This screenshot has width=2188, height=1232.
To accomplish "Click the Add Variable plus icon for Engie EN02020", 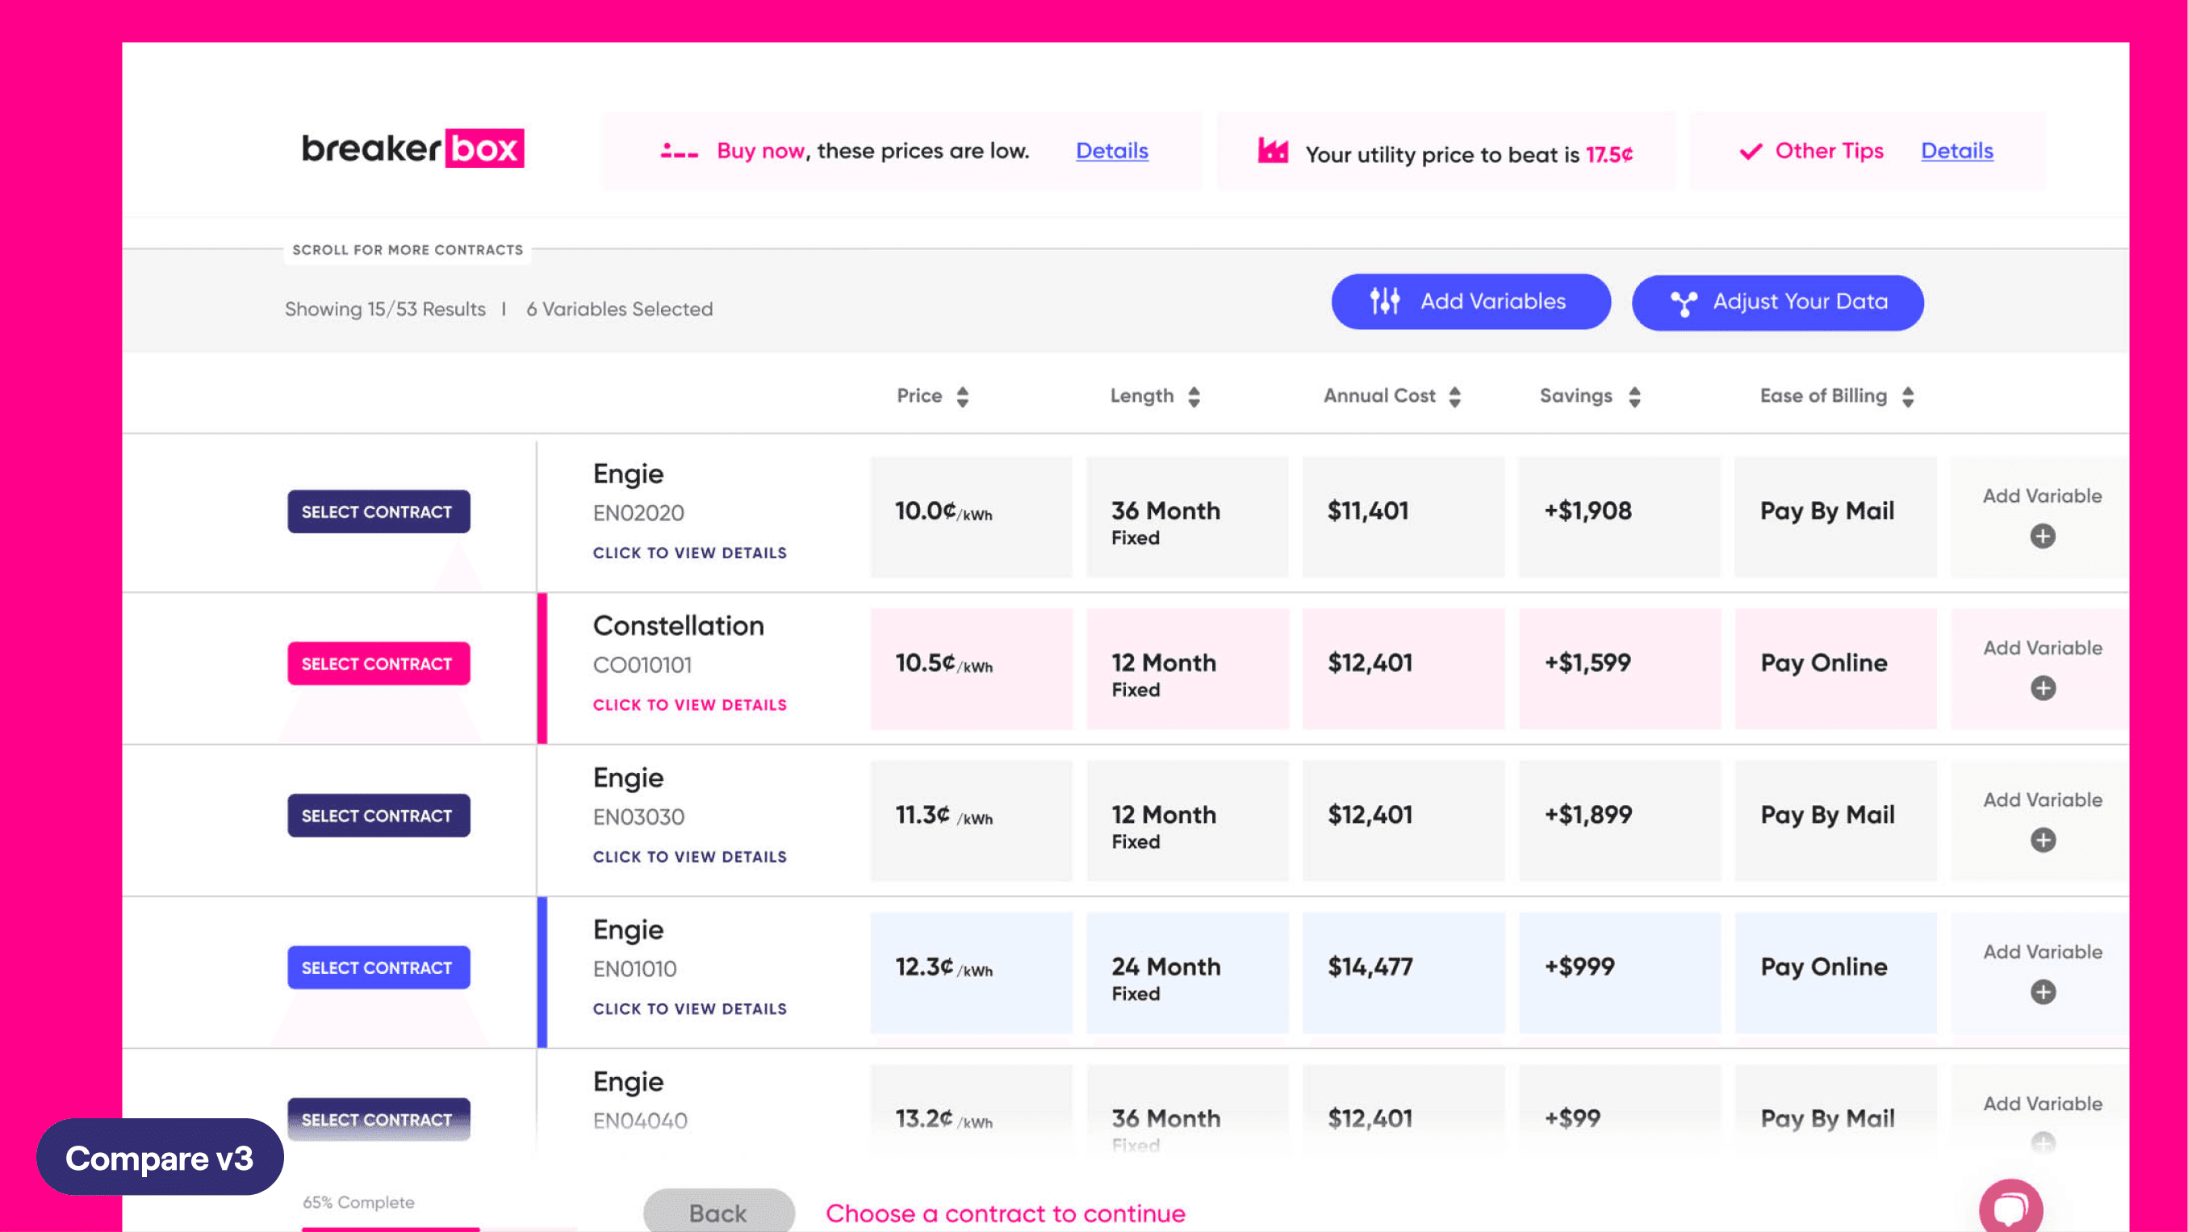I will [2043, 536].
